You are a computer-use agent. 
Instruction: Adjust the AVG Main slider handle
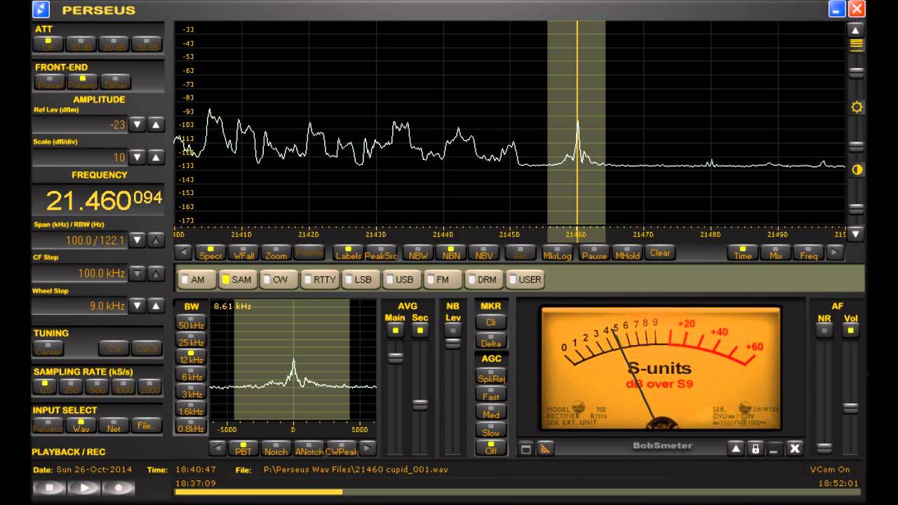coord(396,358)
